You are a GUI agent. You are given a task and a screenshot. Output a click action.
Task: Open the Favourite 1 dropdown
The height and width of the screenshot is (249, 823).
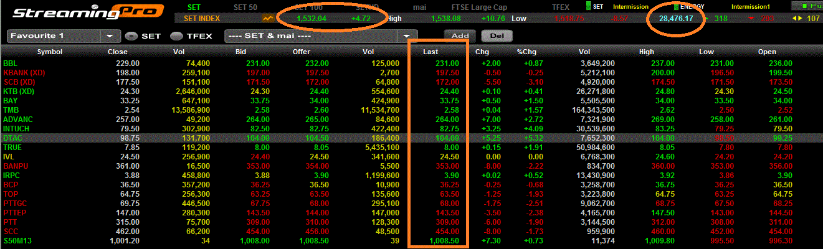coord(110,36)
